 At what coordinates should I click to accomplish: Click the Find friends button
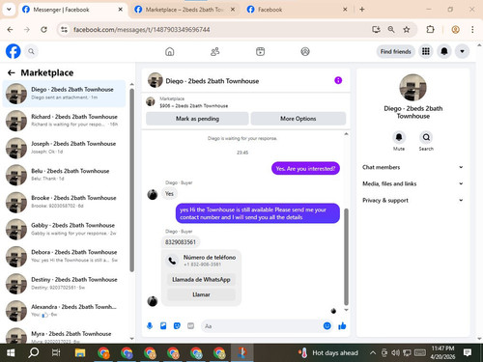[395, 51]
